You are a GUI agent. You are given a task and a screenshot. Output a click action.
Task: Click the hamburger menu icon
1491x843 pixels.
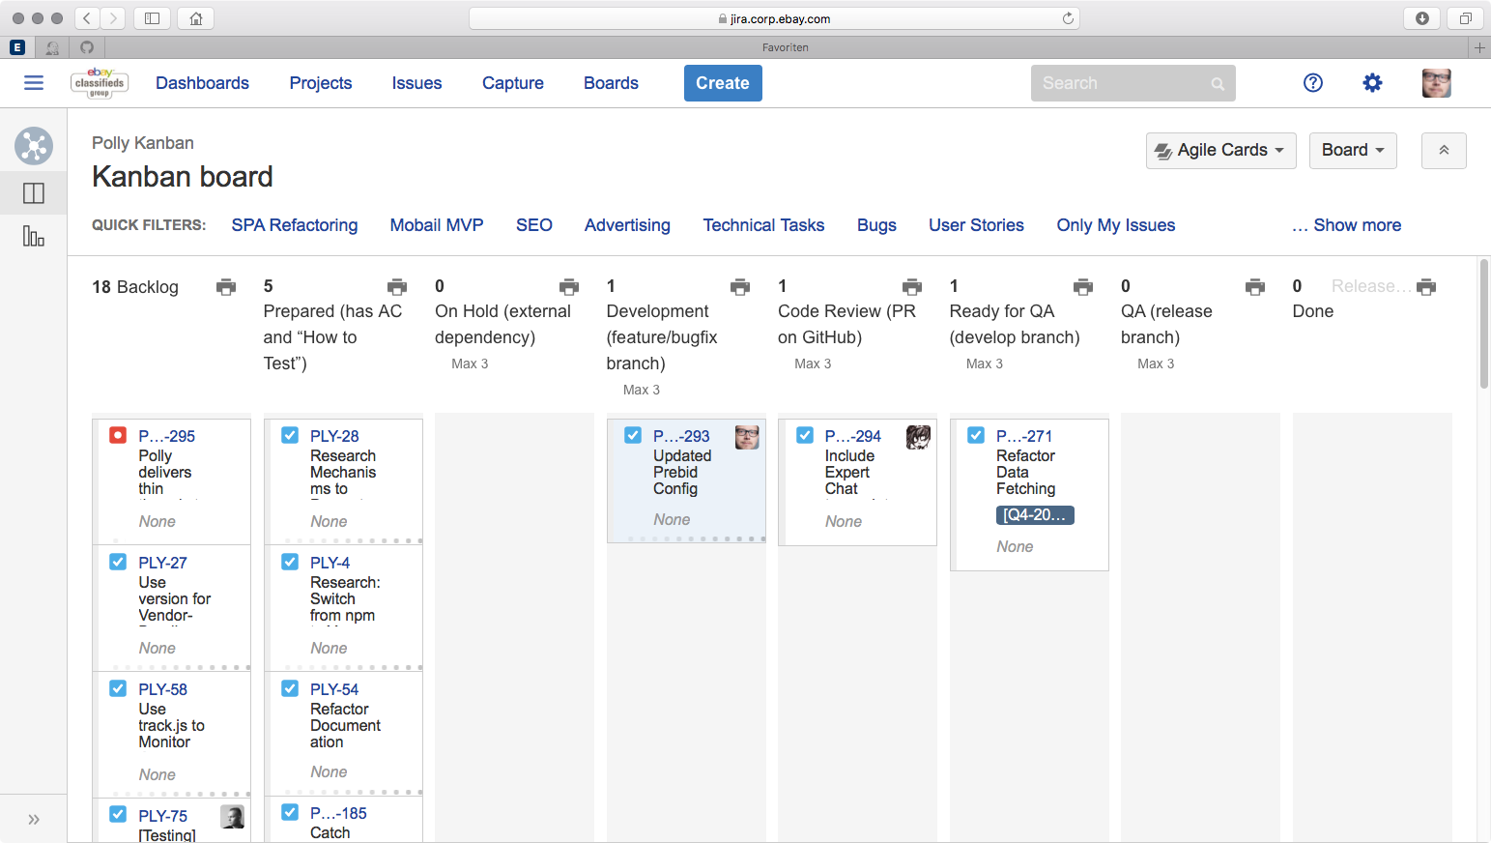(x=34, y=83)
